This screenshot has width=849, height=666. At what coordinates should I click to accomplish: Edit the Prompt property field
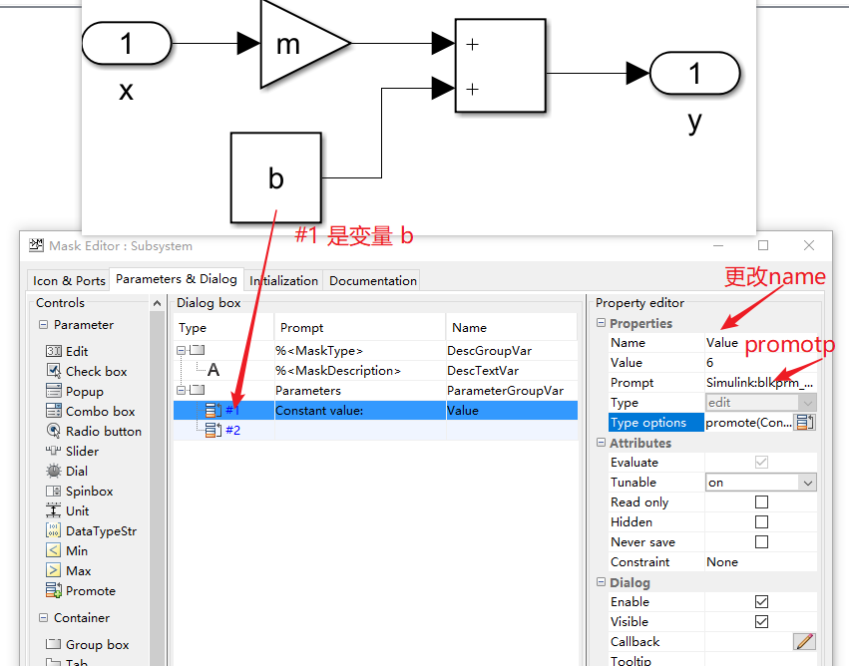pos(761,383)
